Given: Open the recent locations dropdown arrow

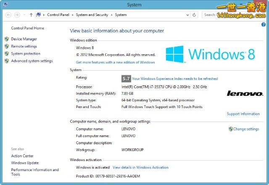Looking at the screenshot, I should [x=24, y=15].
